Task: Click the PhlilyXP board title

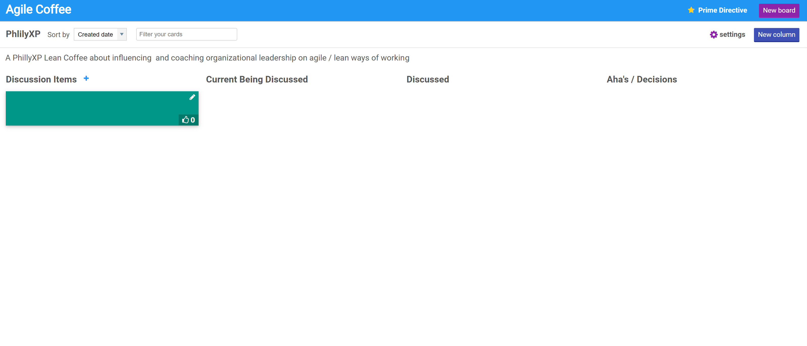Action: tap(23, 34)
